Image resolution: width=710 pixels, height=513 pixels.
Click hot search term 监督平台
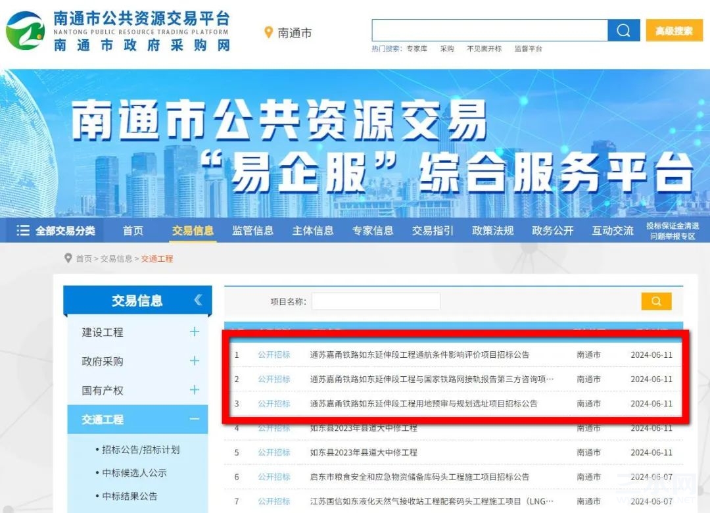point(528,49)
